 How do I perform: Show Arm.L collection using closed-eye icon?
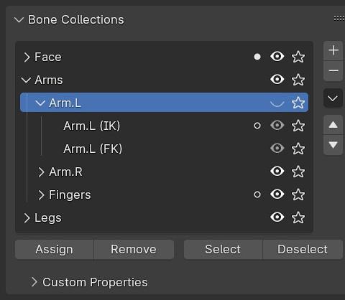(x=277, y=103)
